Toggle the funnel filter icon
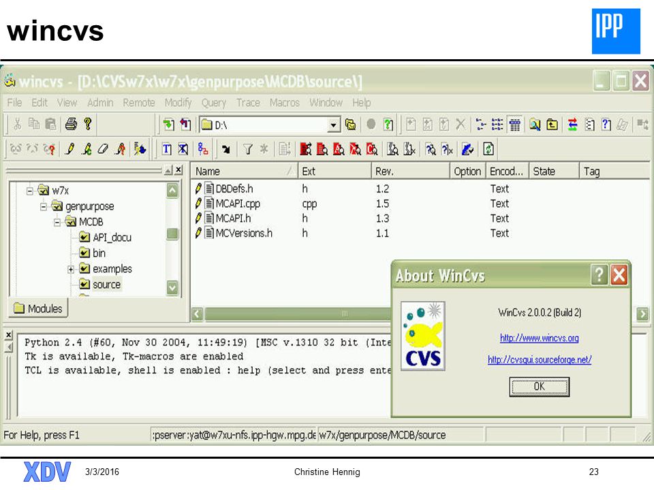The image size is (654, 490). pyautogui.click(x=248, y=149)
